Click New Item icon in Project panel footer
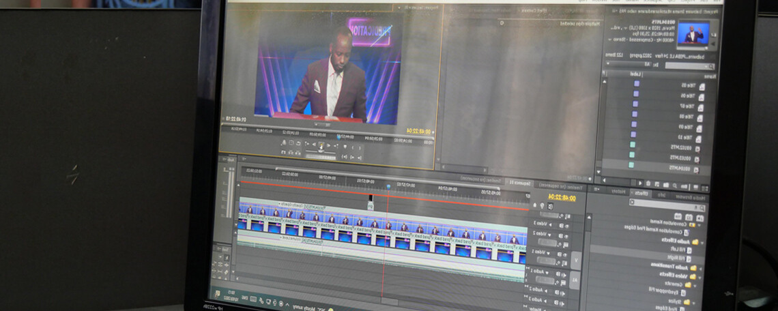778x311 pixels. tap(657, 186)
